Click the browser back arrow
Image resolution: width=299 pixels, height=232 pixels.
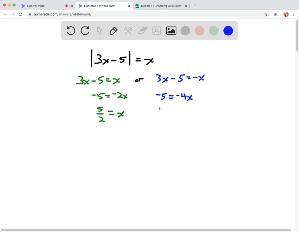5,14
